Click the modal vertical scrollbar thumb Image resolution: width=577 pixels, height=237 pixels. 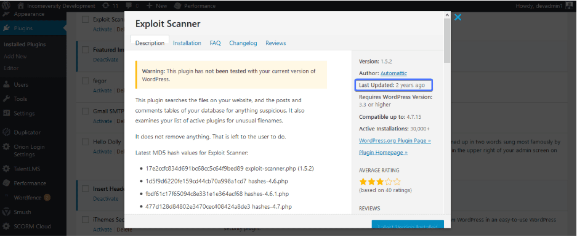point(447,41)
